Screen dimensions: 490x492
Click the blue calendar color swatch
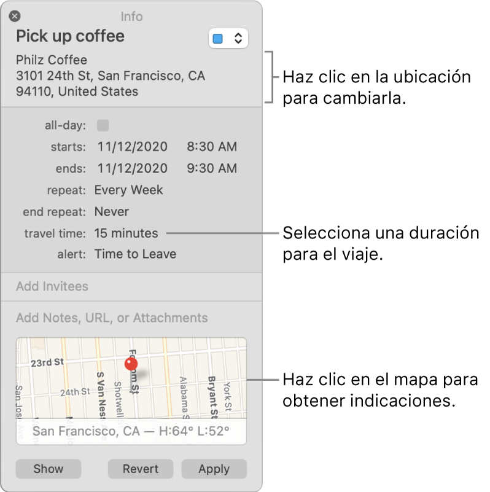pyautogui.click(x=218, y=39)
